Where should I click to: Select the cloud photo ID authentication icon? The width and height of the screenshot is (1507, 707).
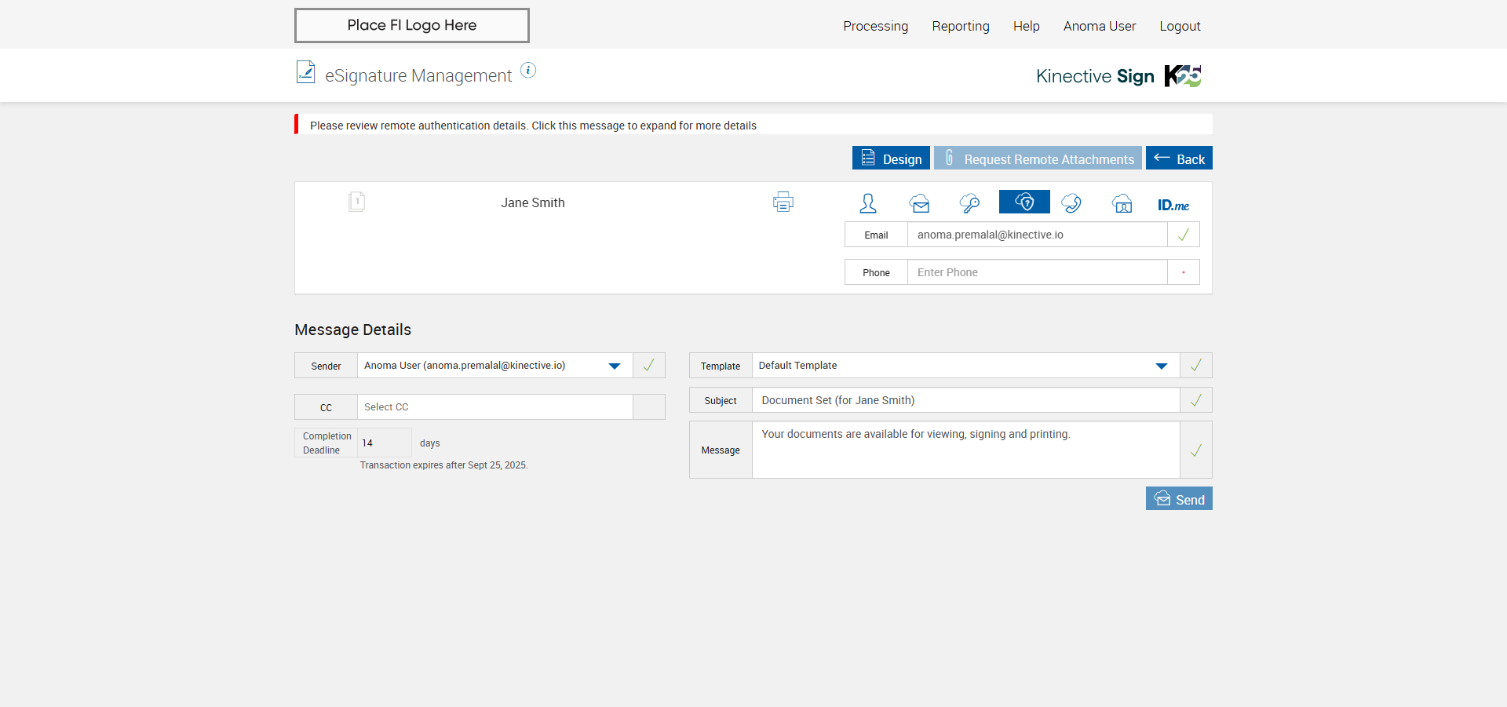coord(1122,204)
